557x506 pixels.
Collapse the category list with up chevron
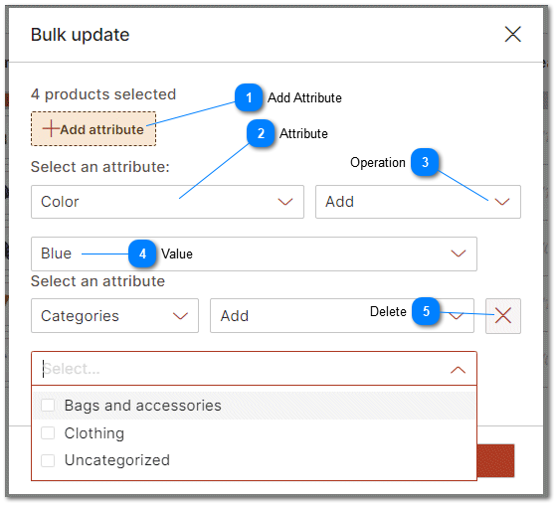coord(458,370)
